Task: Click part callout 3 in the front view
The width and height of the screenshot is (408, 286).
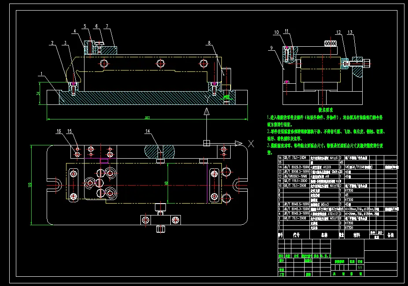Action: tap(65, 43)
